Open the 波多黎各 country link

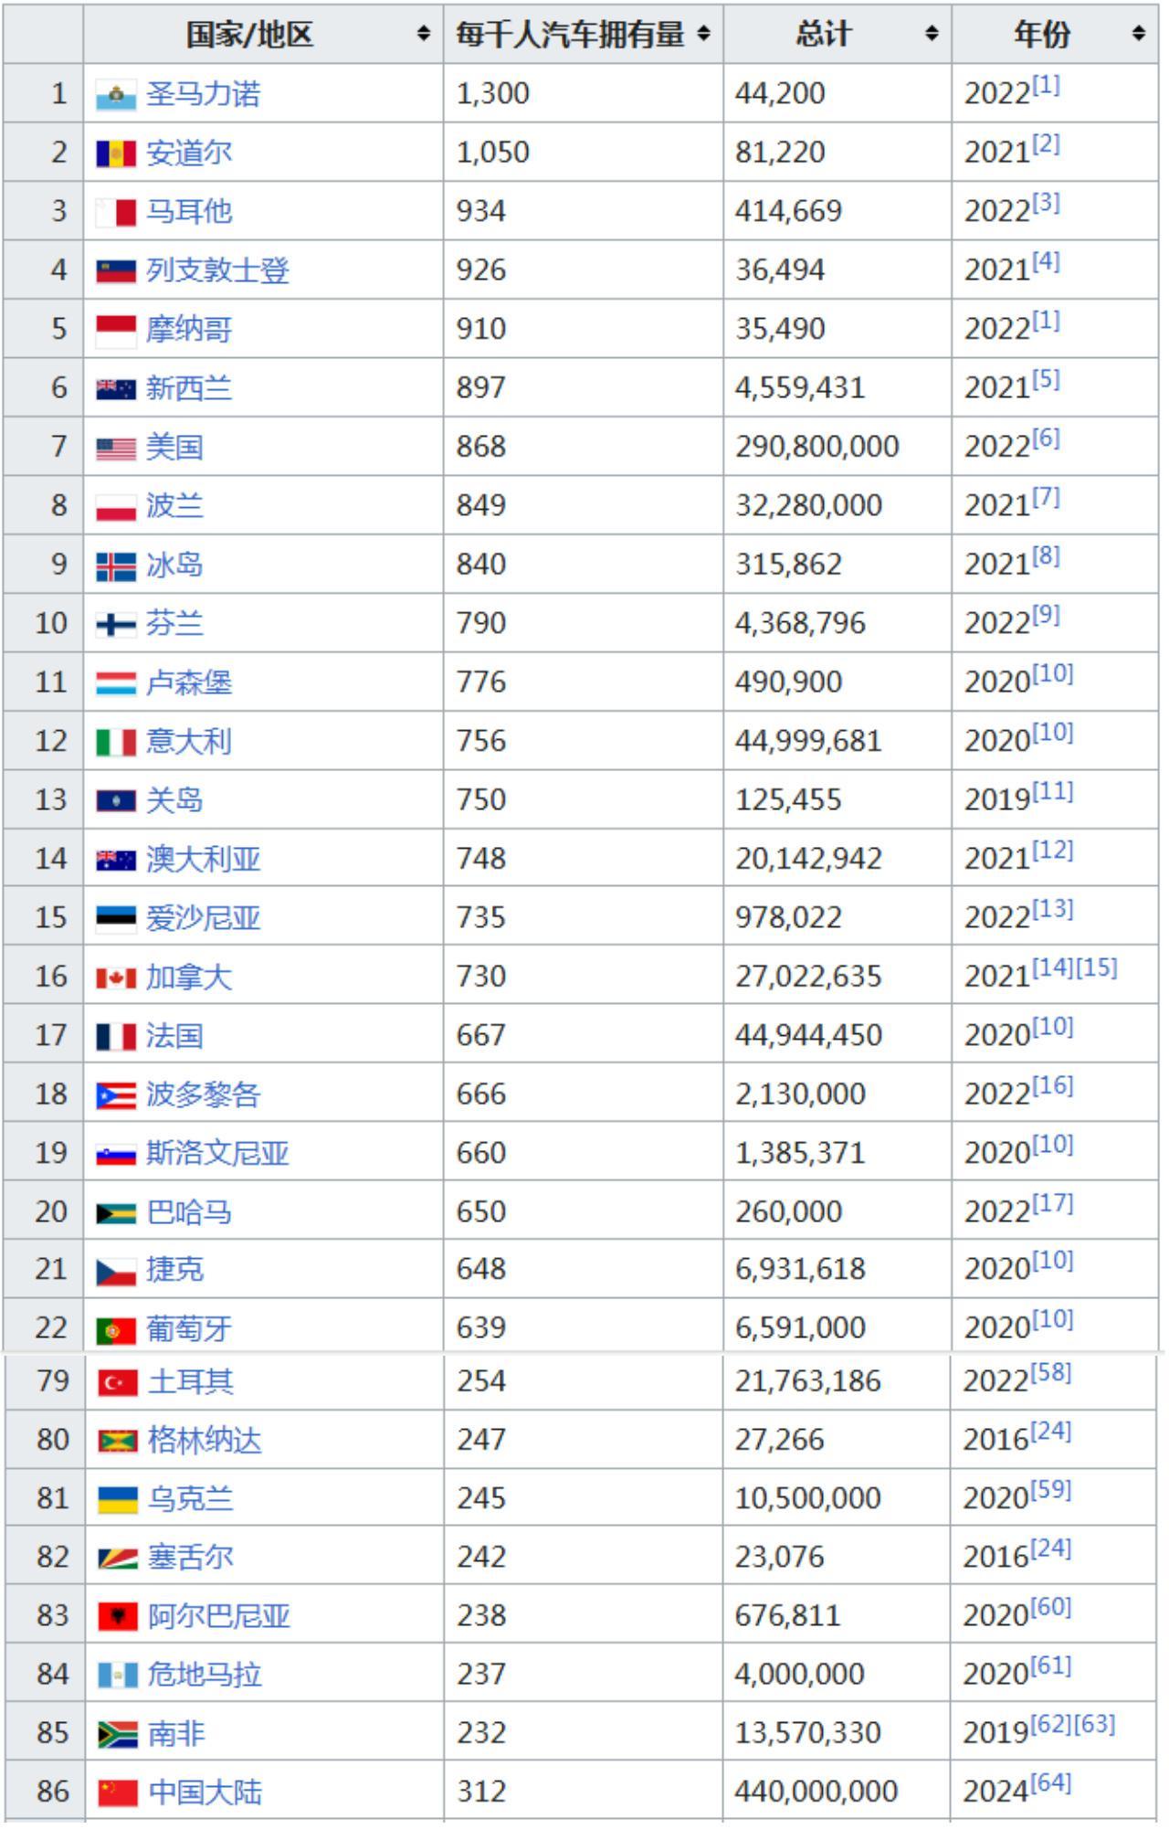(203, 1094)
